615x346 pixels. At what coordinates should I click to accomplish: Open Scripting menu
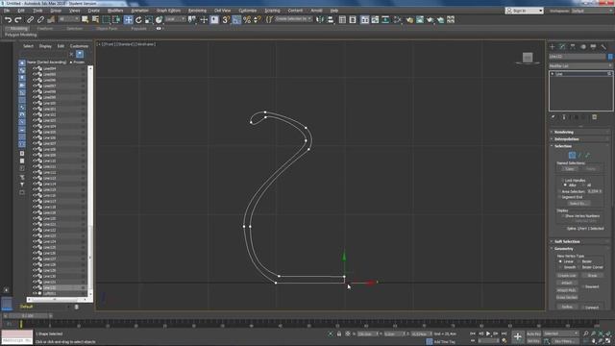point(272,11)
